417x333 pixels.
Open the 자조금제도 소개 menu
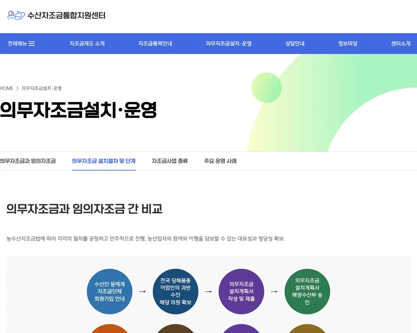click(x=87, y=43)
